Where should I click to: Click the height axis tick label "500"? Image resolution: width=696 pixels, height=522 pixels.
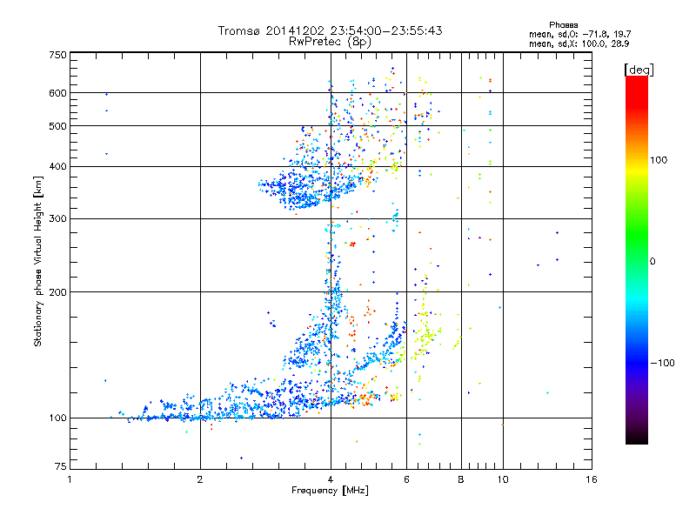click(x=58, y=126)
